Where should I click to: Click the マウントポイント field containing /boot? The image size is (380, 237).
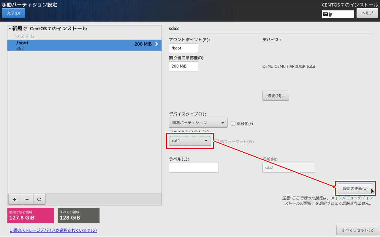[x=183, y=48]
